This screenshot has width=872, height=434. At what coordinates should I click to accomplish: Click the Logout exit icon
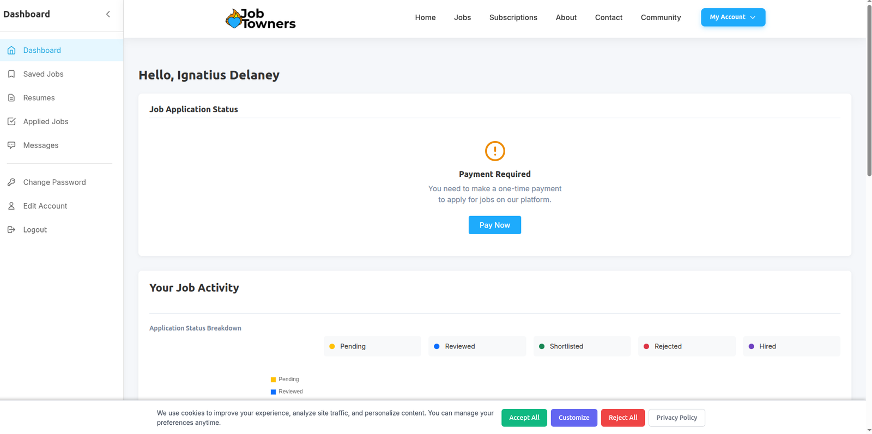tap(11, 230)
